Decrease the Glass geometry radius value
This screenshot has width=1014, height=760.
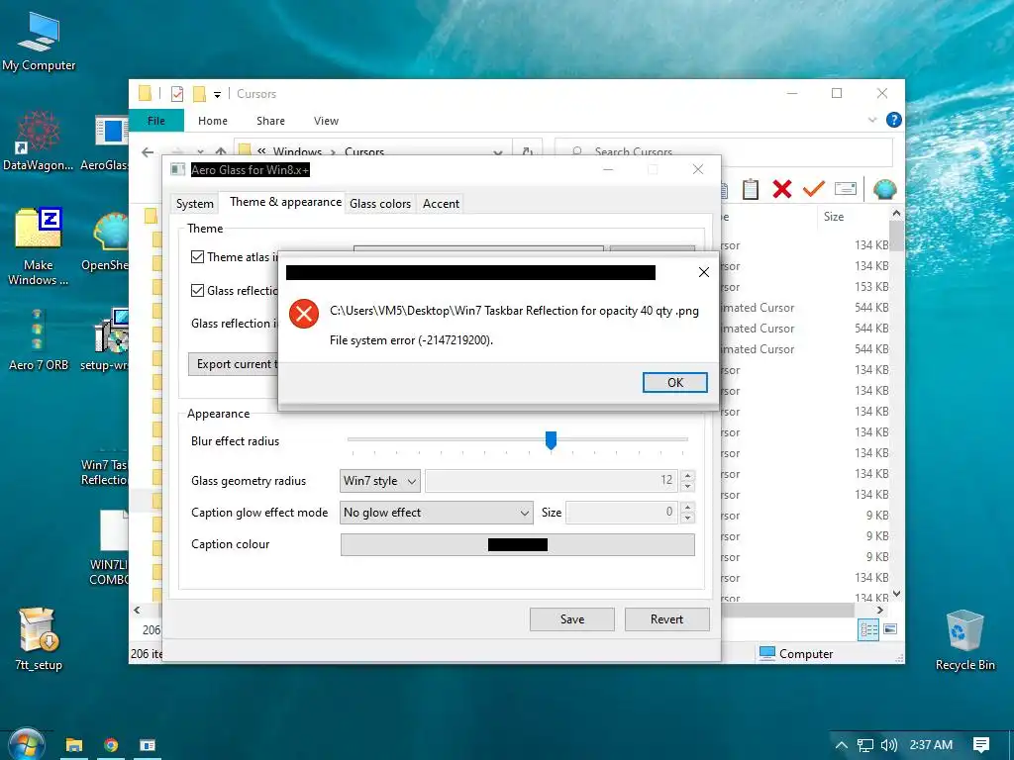click(687, 486)
